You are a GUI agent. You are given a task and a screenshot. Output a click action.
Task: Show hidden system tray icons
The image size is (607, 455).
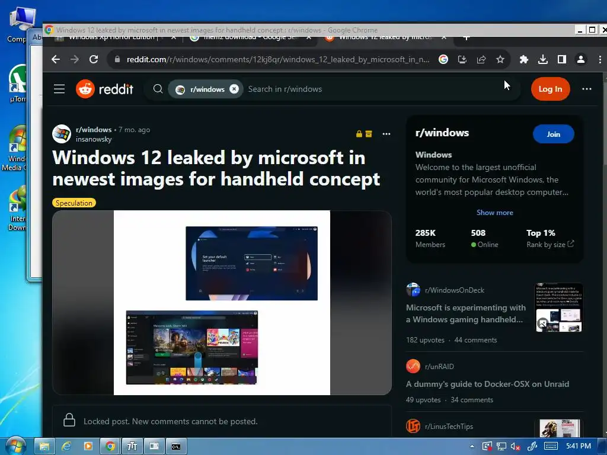(x=472, y=446)
